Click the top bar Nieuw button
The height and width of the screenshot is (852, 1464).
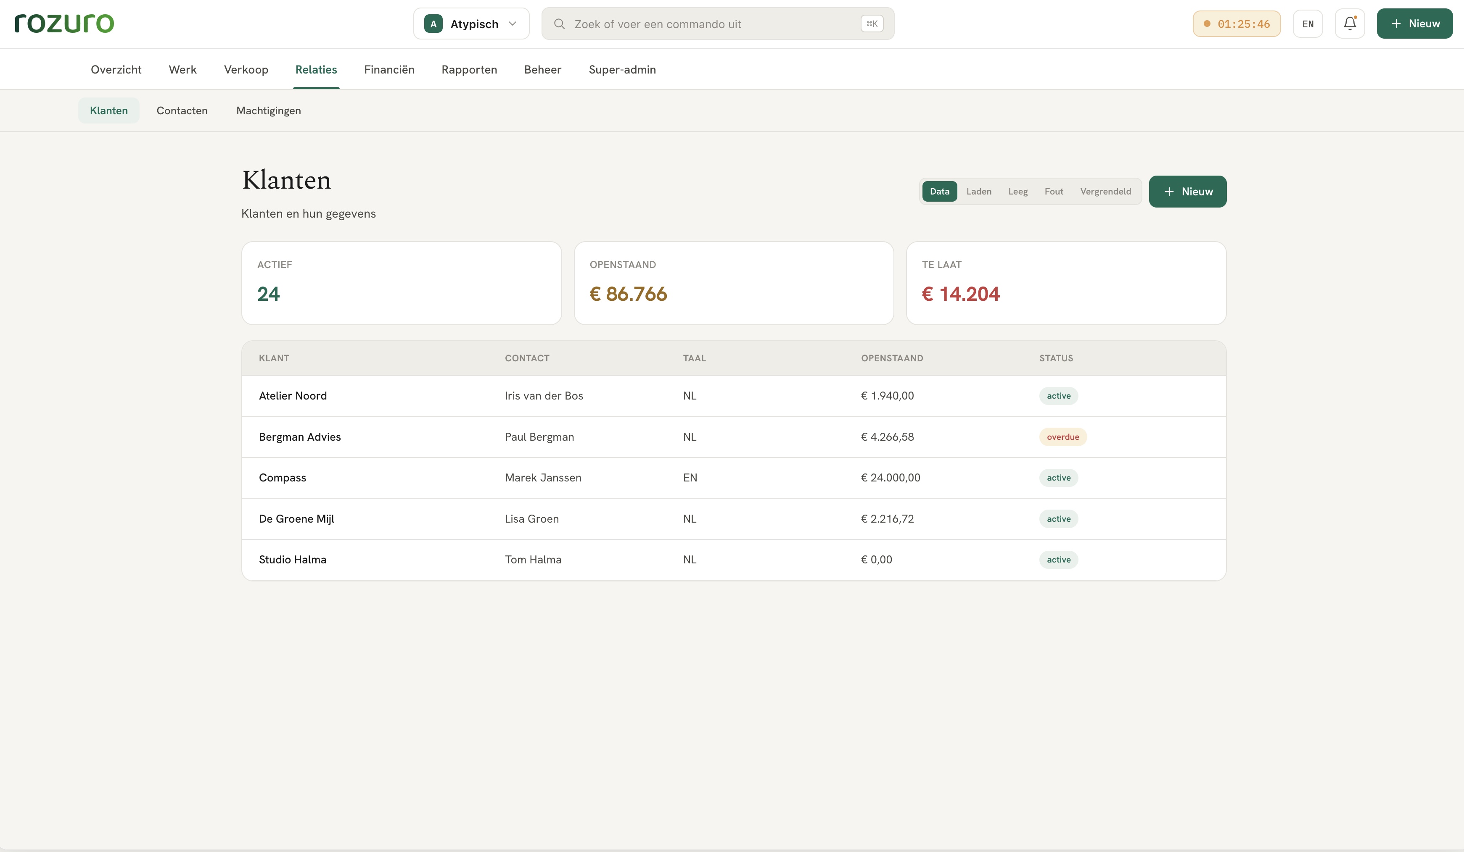[1414, 24]
